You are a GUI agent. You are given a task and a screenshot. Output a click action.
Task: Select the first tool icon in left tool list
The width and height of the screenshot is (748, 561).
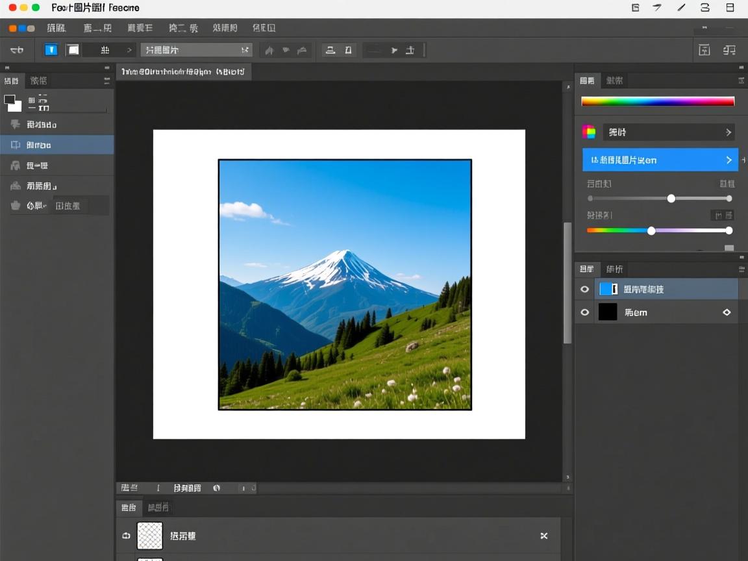[16, 125]
